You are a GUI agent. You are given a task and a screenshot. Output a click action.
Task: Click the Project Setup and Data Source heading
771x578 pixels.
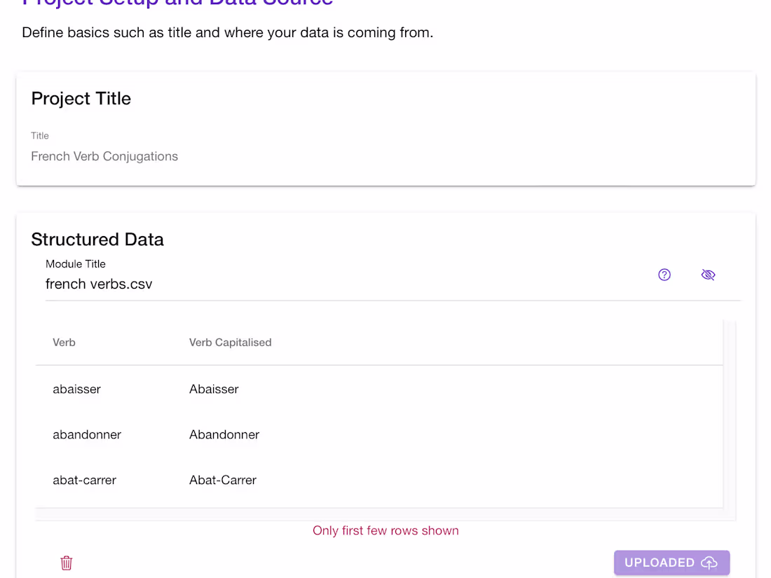(x=177, y=4)
